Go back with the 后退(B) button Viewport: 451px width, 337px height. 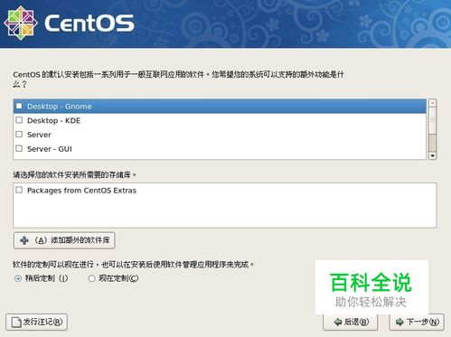click(x=351, y=322)
